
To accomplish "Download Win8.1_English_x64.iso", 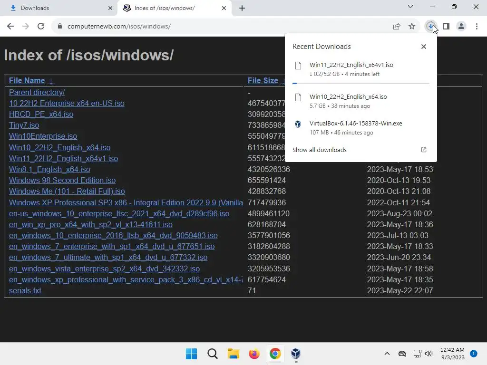I will pyautogui.click(x=49, y=170).
